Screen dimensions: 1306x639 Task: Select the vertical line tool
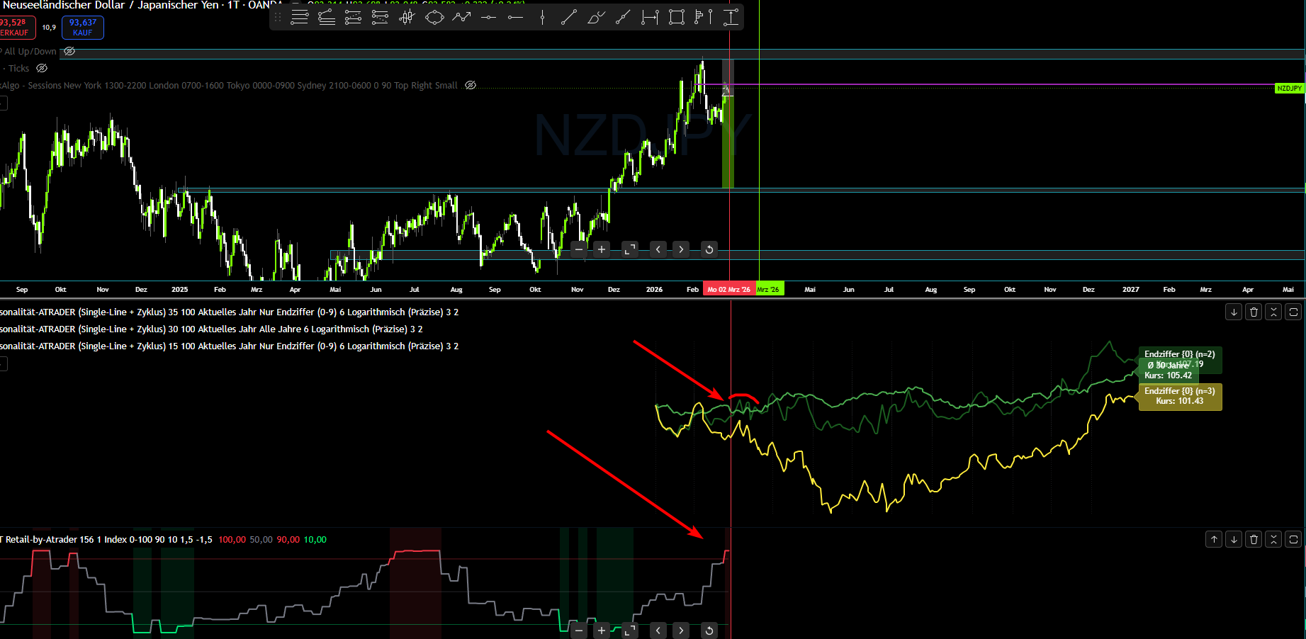pos(542,17)
